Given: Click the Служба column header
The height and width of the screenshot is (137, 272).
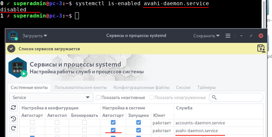Looking at the screenshot, I should click(x=184, y=108).
